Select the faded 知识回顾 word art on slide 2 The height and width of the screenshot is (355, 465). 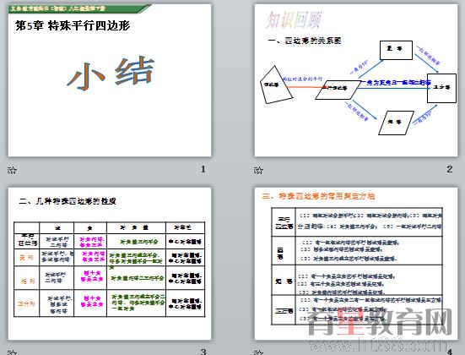(x=294, y=19)
